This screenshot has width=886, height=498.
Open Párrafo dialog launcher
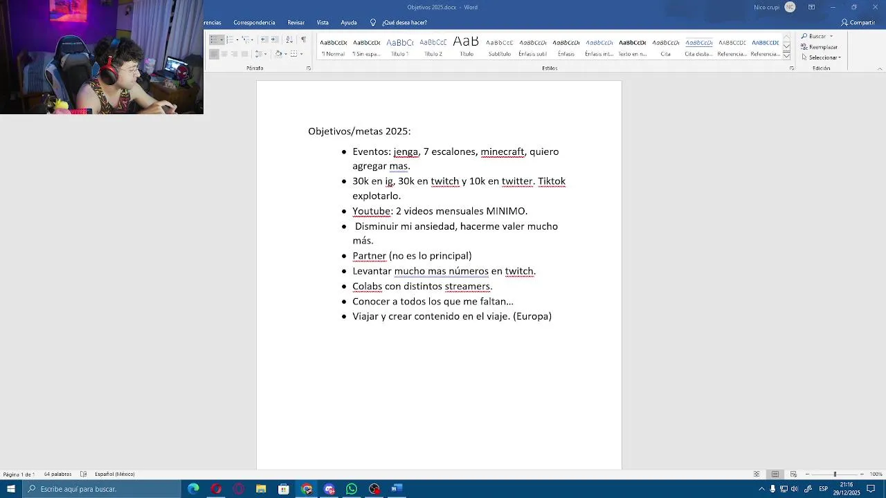pyautogui.click(x=309, y=68)
